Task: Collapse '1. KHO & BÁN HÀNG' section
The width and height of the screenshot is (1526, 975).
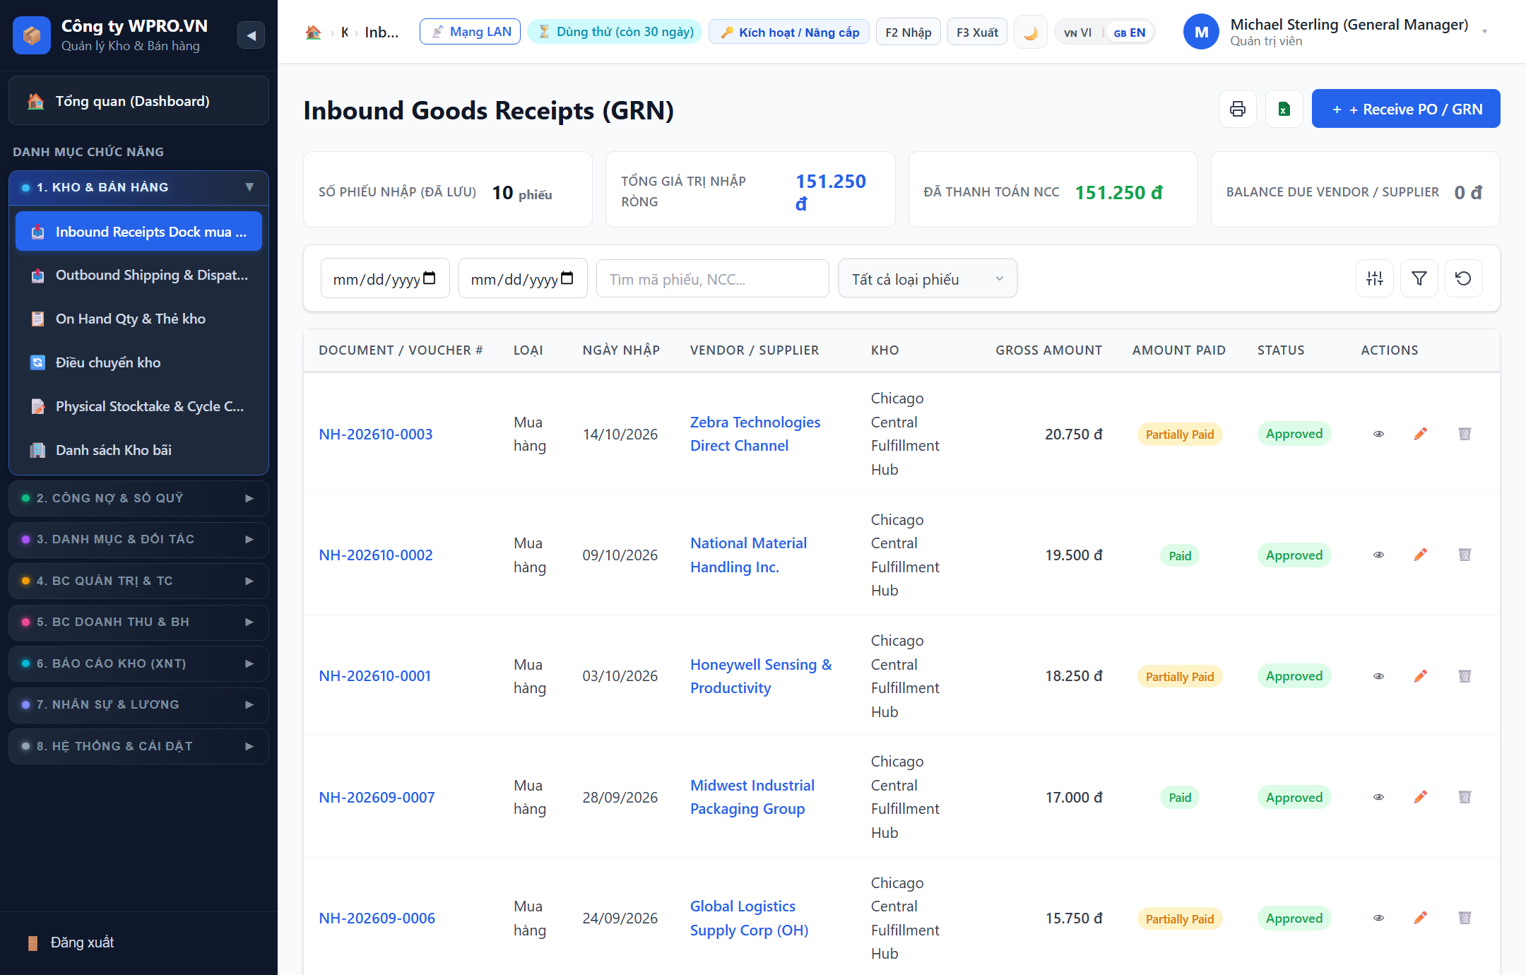Action: [138, 187]
